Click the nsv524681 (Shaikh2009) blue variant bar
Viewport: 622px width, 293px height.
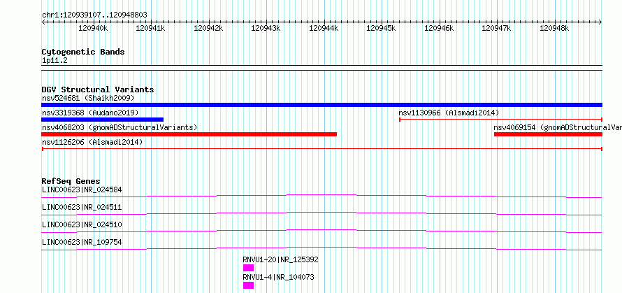321,105
